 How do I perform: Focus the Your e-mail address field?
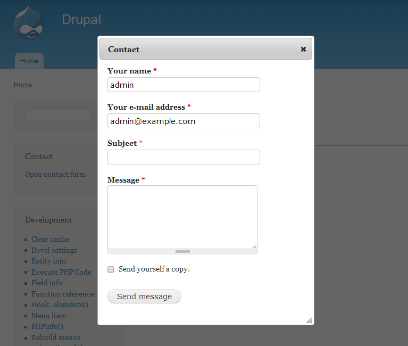click(184, 121)
